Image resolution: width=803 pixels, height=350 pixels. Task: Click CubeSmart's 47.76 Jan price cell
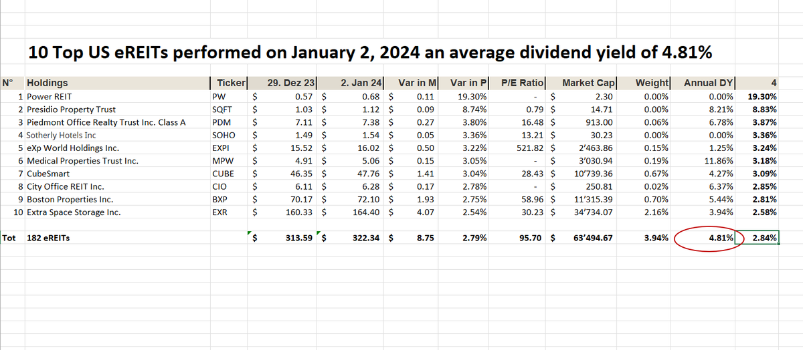pos(351,174)
